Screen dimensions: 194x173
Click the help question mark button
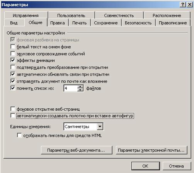[183, 5]
